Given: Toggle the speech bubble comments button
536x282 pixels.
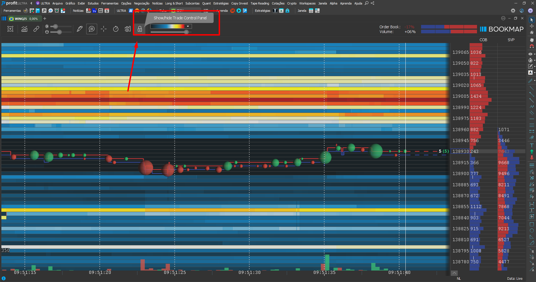Looking at the screenshot, I should click(x=92, y=29).
